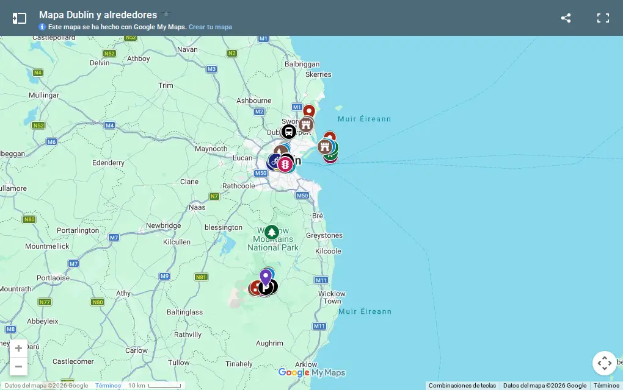
Task: Click the Kilcoole town label
Action: (328, 251)
